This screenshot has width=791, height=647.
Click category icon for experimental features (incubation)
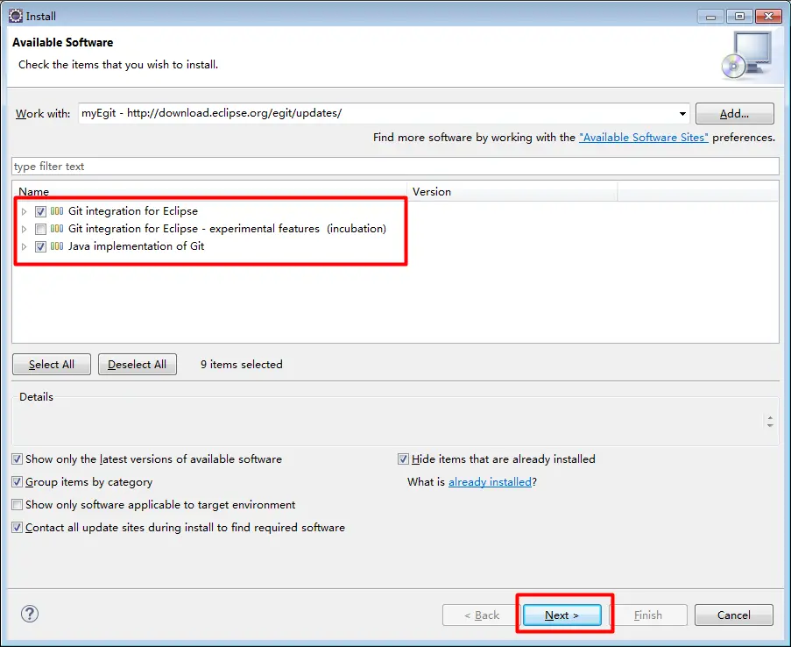57,229
